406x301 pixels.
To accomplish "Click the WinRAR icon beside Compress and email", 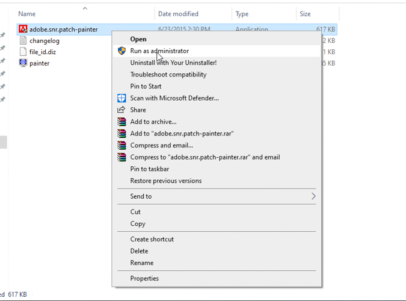I will [x=121, y=145].
